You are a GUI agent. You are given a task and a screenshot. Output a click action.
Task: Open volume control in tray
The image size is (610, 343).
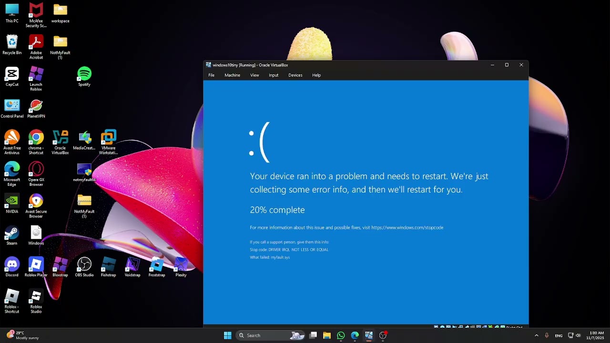tap(578, 335)
